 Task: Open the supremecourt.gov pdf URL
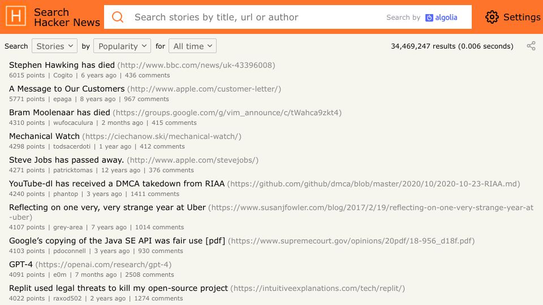(x=351, y=241)
